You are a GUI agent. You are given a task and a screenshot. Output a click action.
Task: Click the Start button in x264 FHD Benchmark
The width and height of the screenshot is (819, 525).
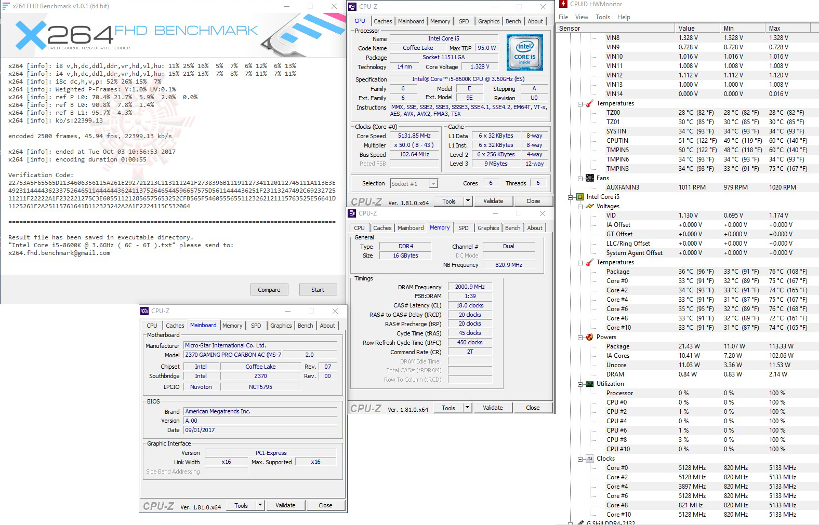click(318, 290)
